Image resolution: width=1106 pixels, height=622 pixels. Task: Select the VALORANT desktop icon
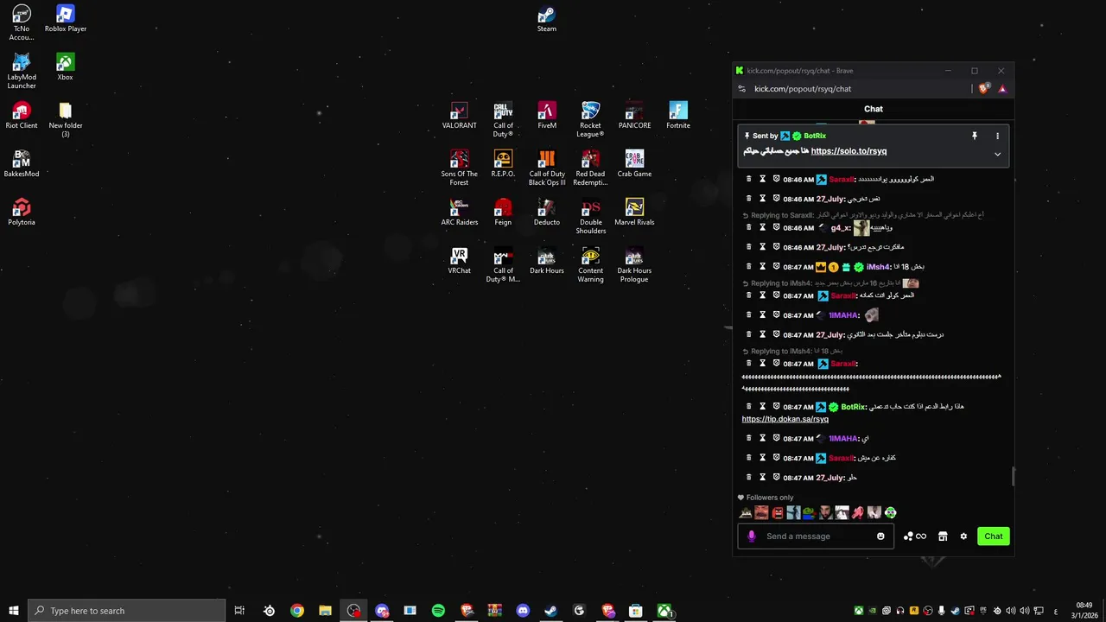[x=459, y=116]
